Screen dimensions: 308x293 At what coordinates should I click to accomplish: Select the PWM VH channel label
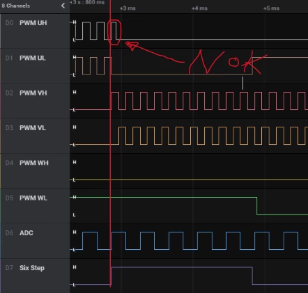[33, 93]
